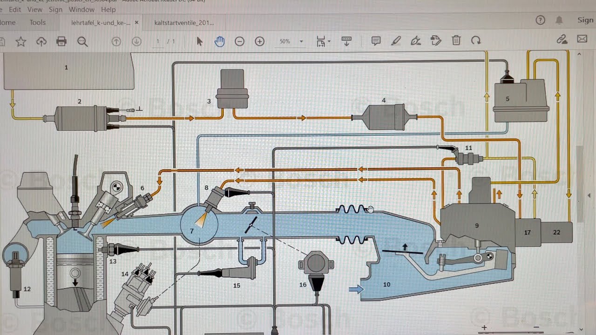Open the Edit menu
The height and width of the screenshot is (335, 596).
[x=14, y=9]
